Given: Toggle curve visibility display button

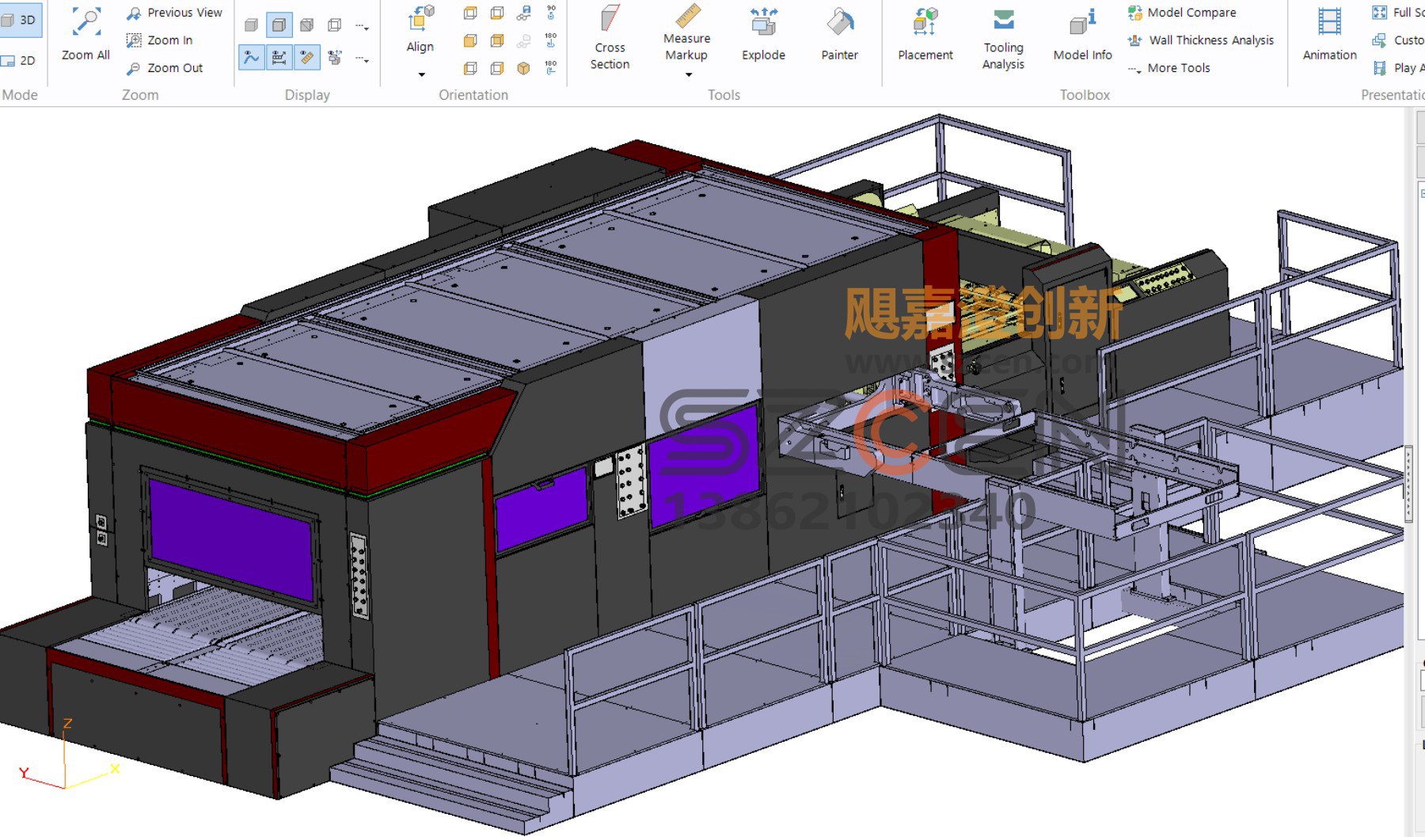Looking at the screenshot, I should coord(252,57).
